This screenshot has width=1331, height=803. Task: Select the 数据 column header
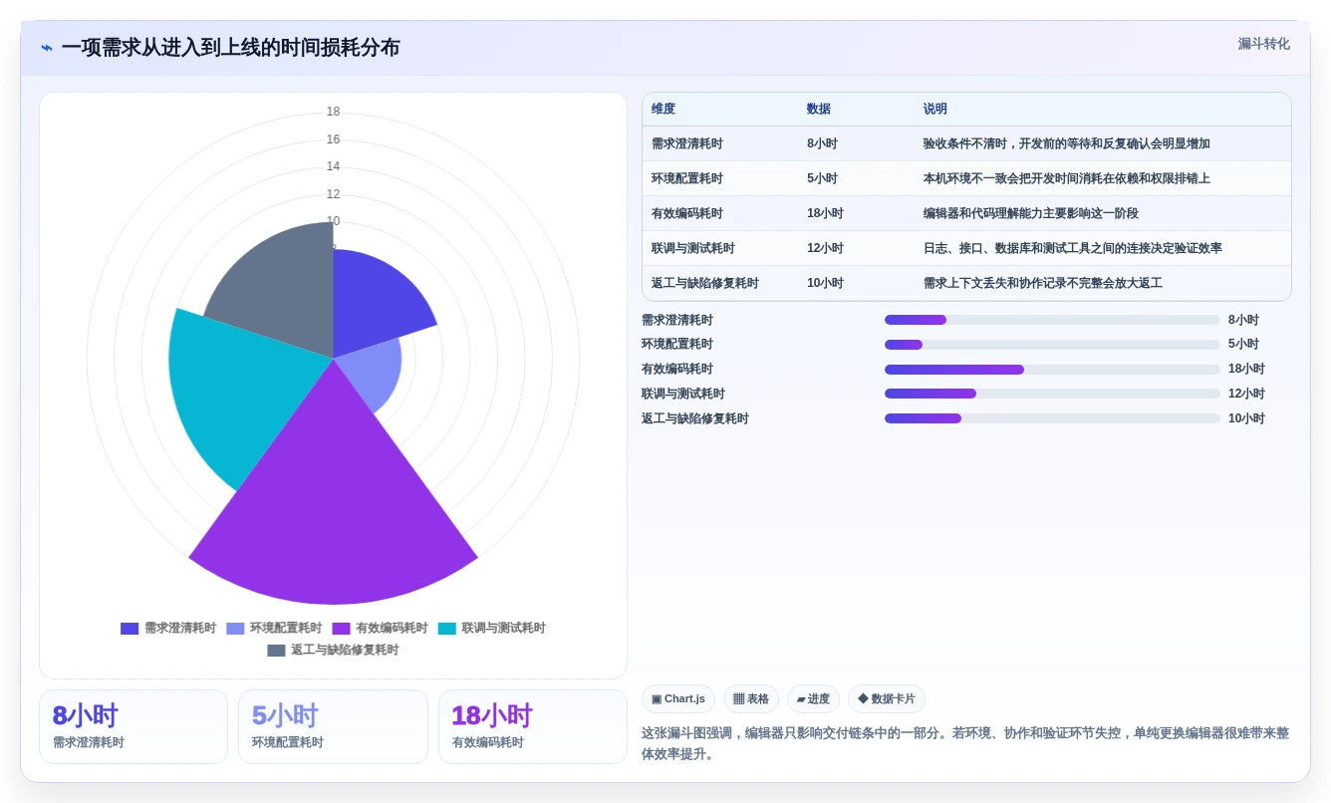(819, 110)
